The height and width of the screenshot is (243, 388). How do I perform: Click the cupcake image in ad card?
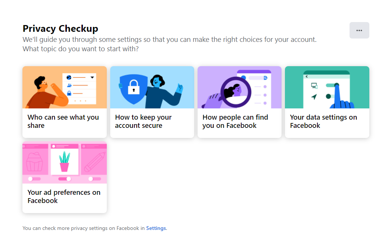click(34, 161)
